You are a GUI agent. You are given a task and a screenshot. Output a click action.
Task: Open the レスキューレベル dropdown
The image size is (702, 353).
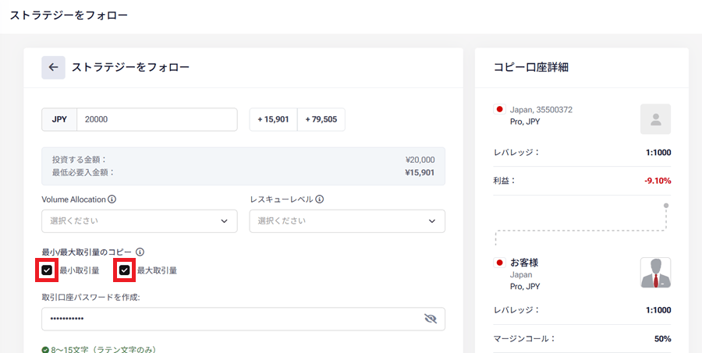[x=347, y=221]
